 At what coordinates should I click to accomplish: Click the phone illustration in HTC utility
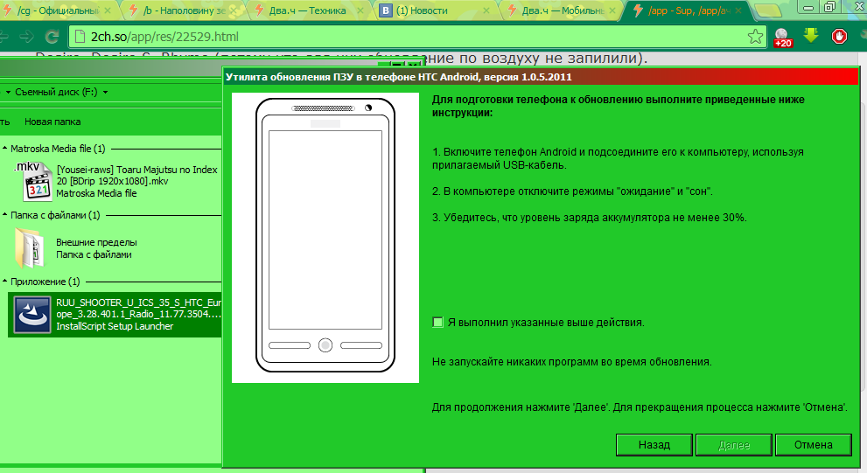(325, 237)
